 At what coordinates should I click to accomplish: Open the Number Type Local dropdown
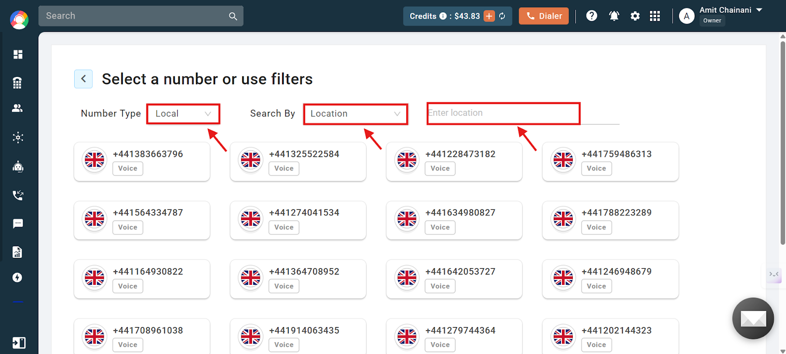[183, 114]
